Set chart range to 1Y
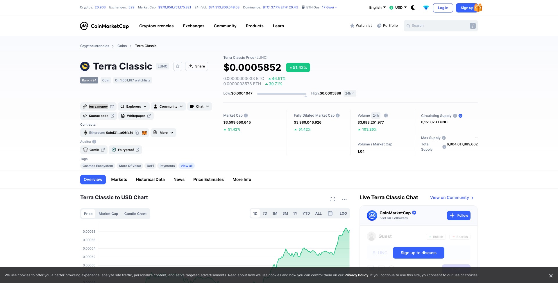This screenshot has height=283, width=558. 295,213
